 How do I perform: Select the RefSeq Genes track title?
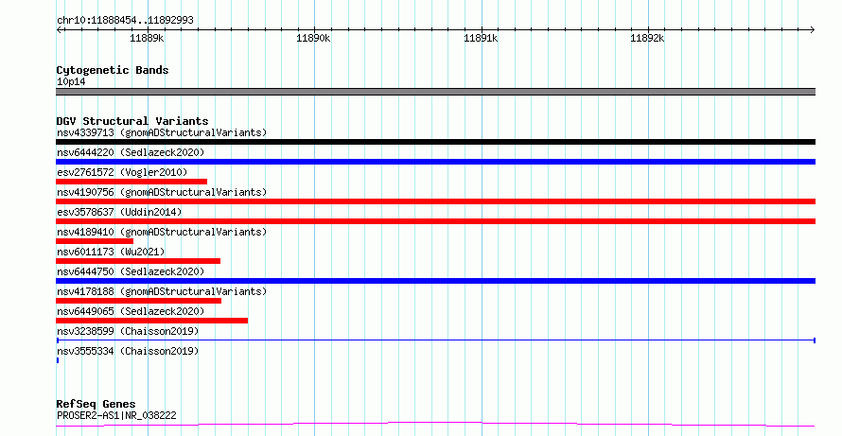[x=96, y=404]
